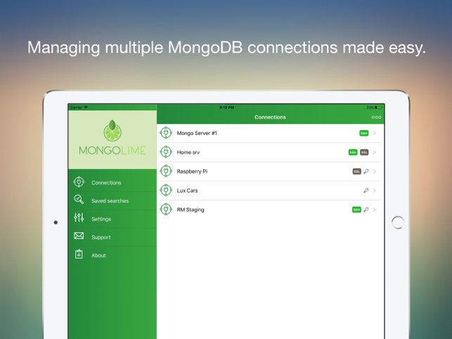Click the RM Staging plug icon
Viewport: 452px width, 339px height.
point(166,209)
